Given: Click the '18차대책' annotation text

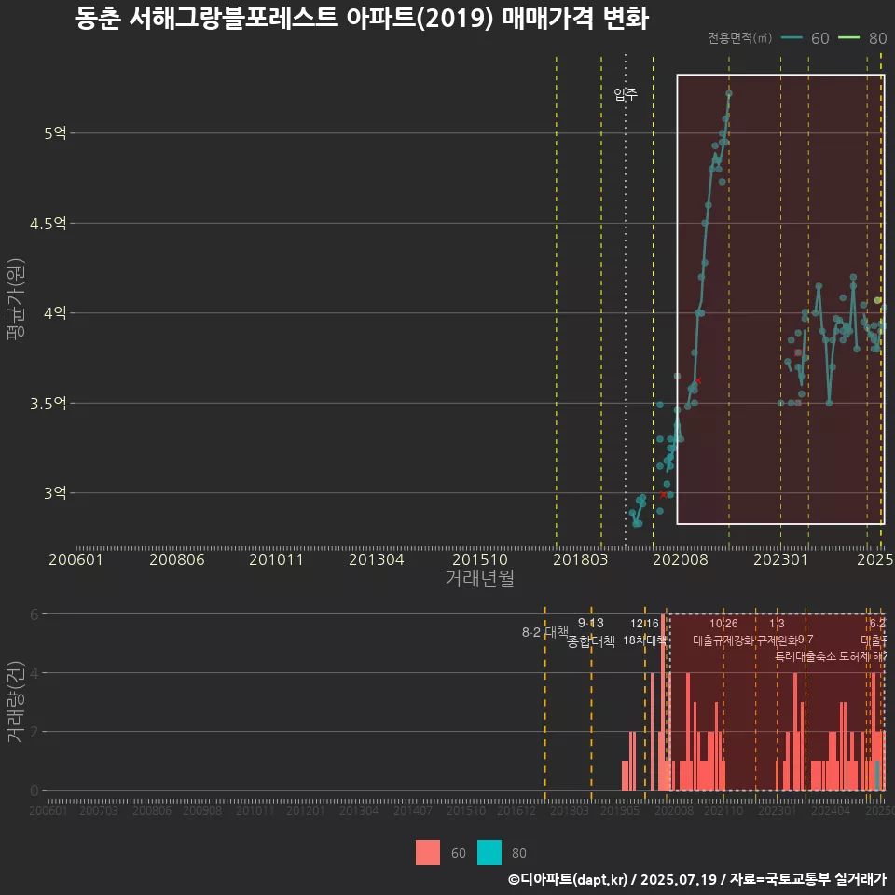Looking at the screenshot, I should (x=644, y=640).
